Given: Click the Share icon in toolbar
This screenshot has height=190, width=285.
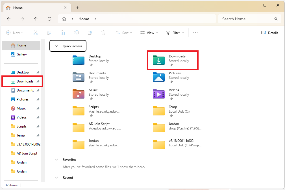Looking at the screenshot, I should [x=90, y=33].
